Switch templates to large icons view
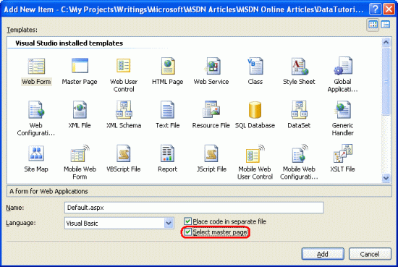The height and width of the screenshot is (267, 398). [x=373, y=25]
